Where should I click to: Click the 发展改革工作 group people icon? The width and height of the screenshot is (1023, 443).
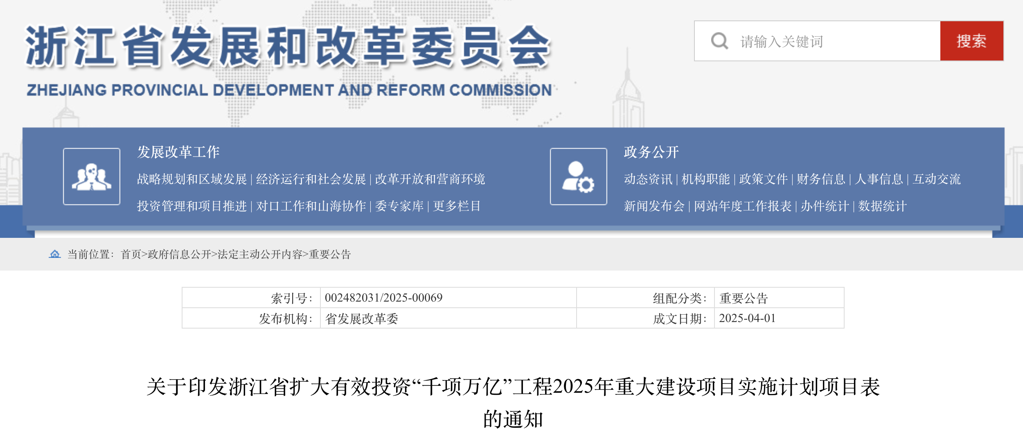(x=92, y=177)
